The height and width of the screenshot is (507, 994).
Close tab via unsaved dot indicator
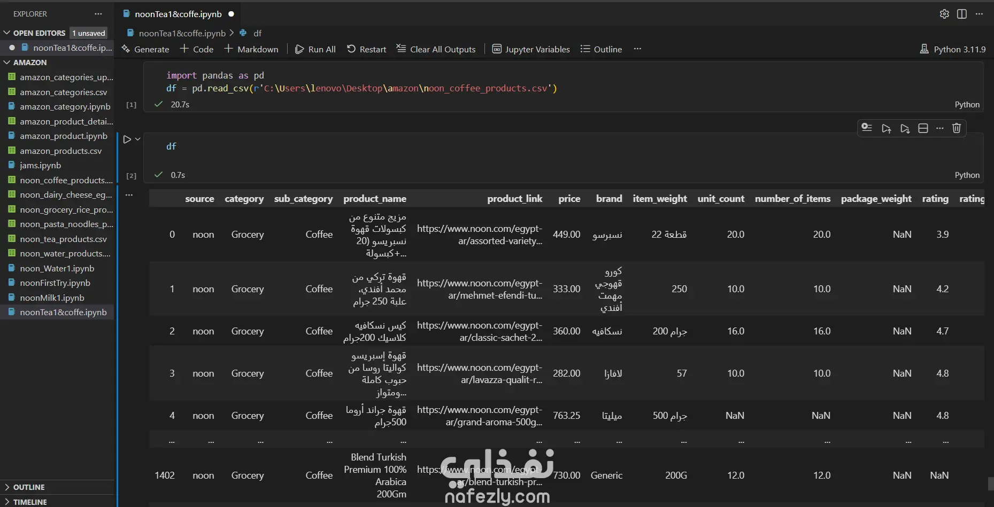click(x=232, y=14)
